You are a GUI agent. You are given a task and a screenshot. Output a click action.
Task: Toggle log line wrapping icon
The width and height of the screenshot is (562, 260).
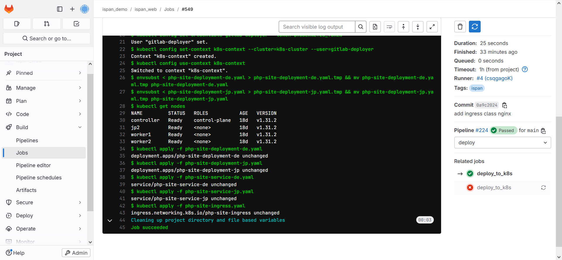click(389, 27)
